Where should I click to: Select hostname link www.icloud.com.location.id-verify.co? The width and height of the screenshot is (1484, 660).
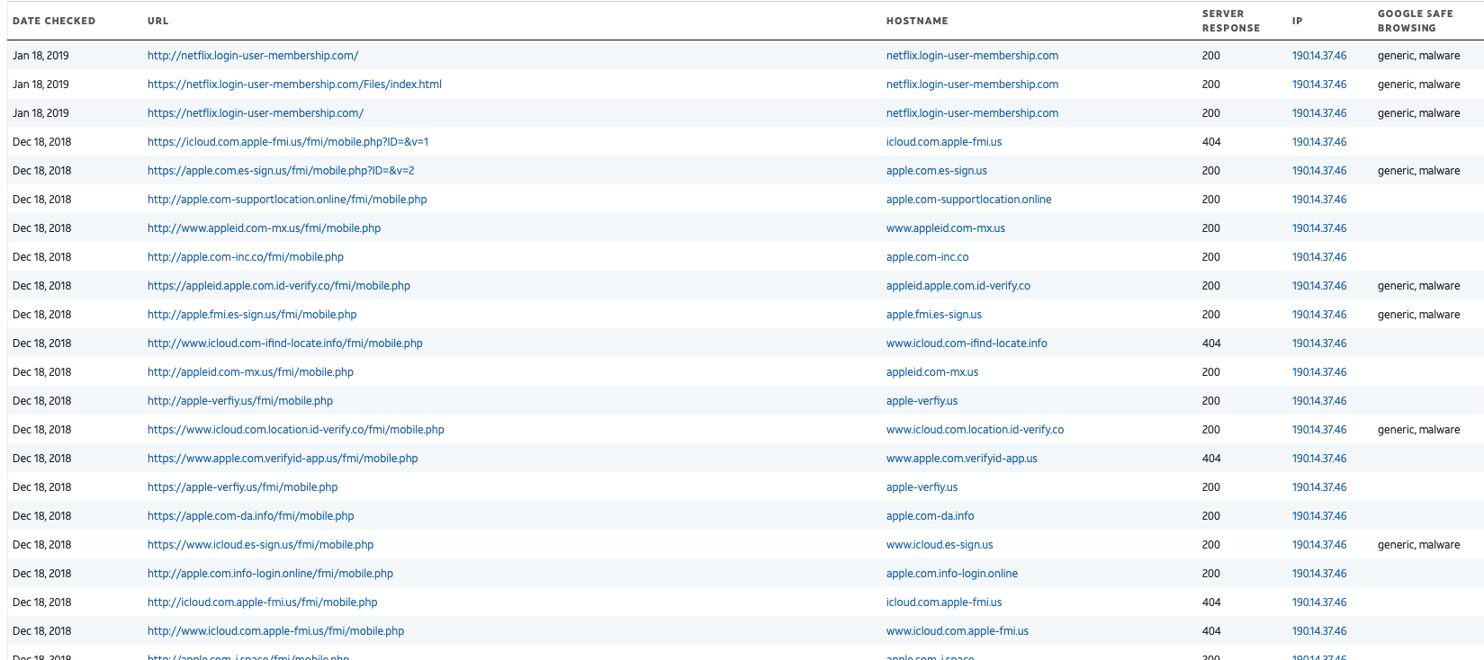pos(975,430)
